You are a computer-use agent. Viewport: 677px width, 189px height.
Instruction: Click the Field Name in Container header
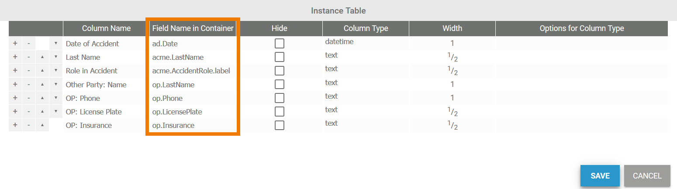[193, 28]
